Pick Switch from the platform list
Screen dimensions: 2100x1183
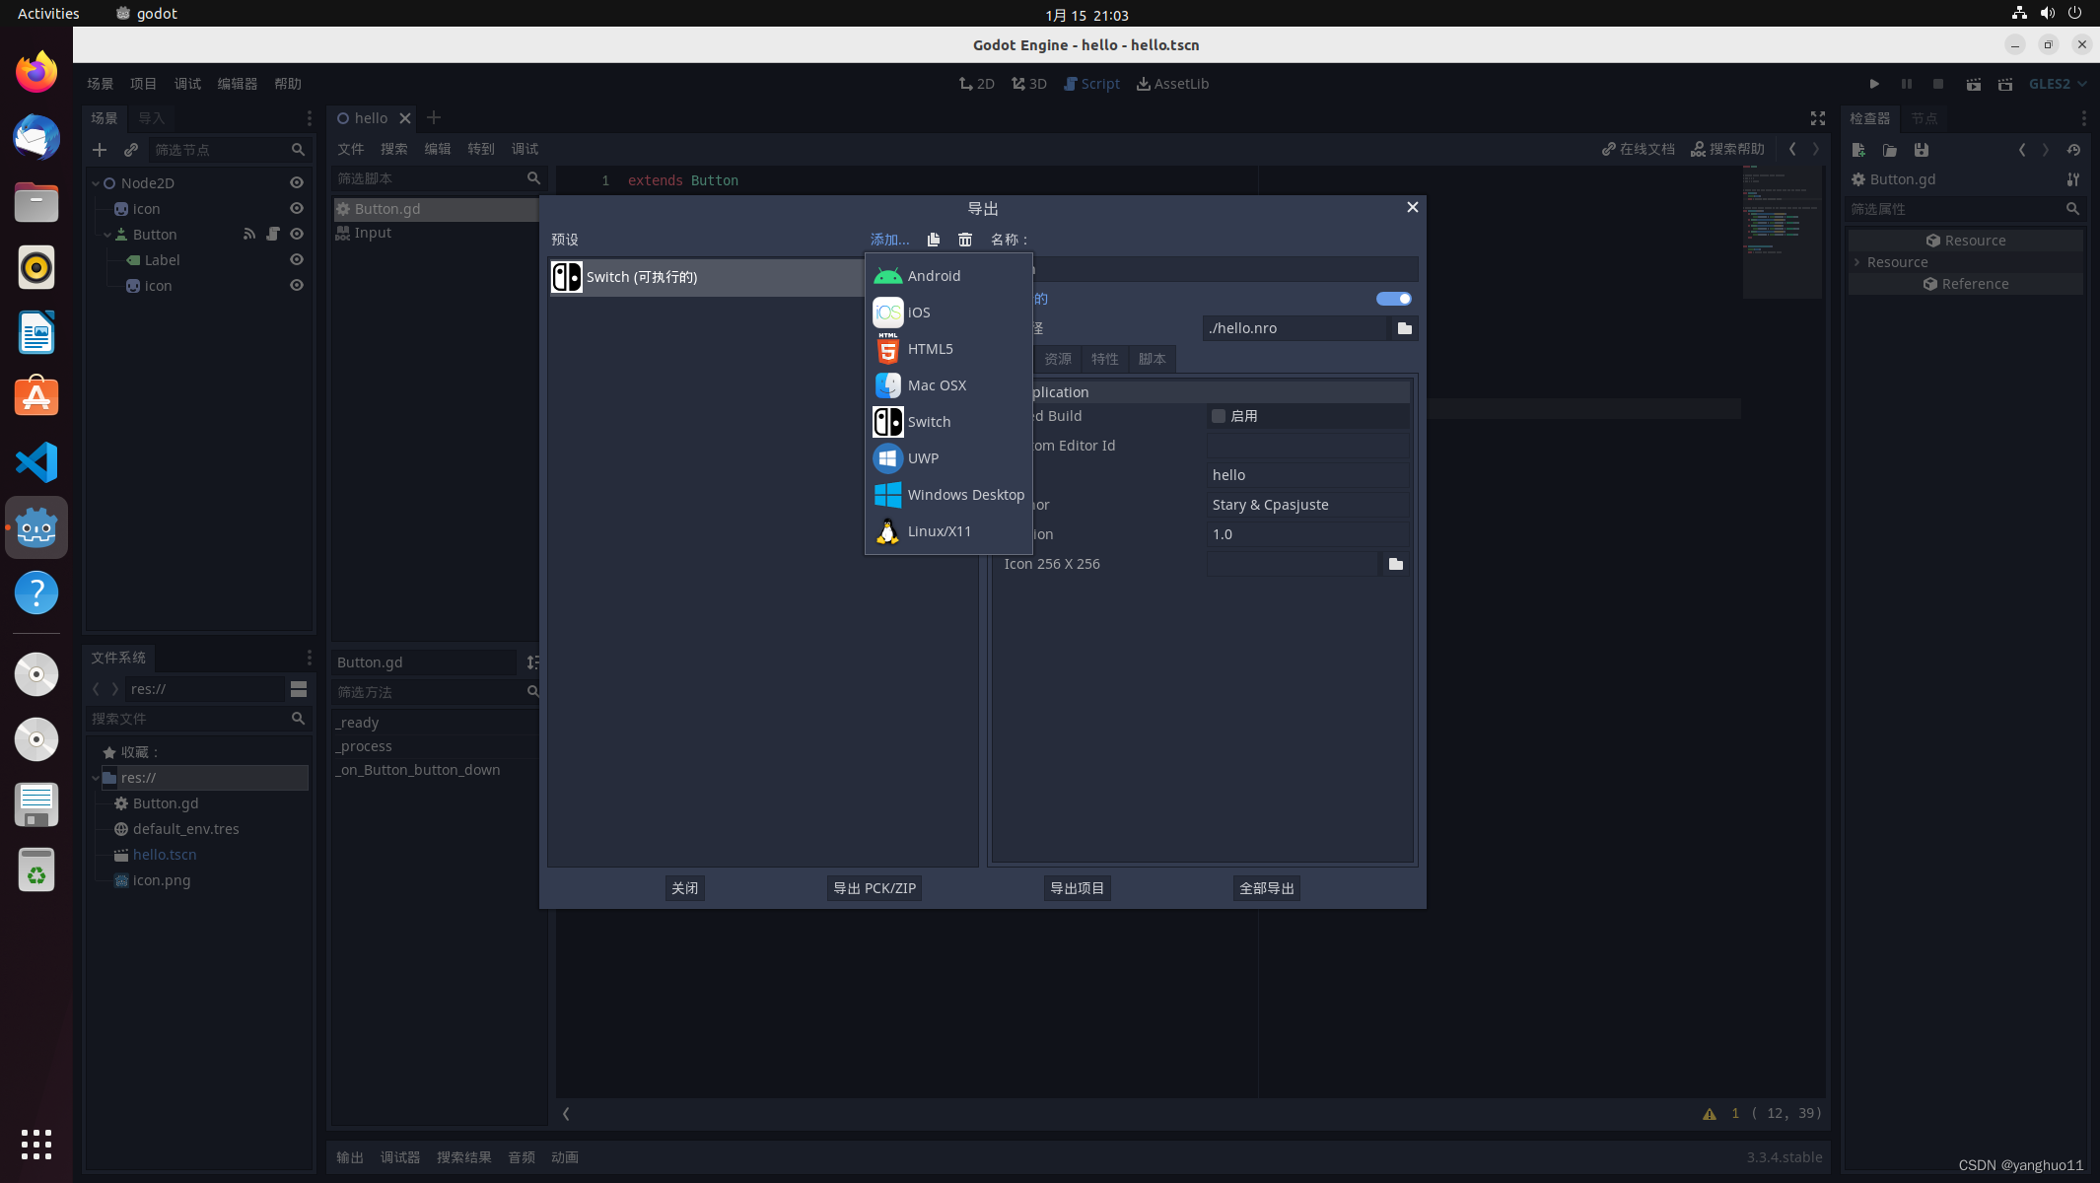(947, 422)
